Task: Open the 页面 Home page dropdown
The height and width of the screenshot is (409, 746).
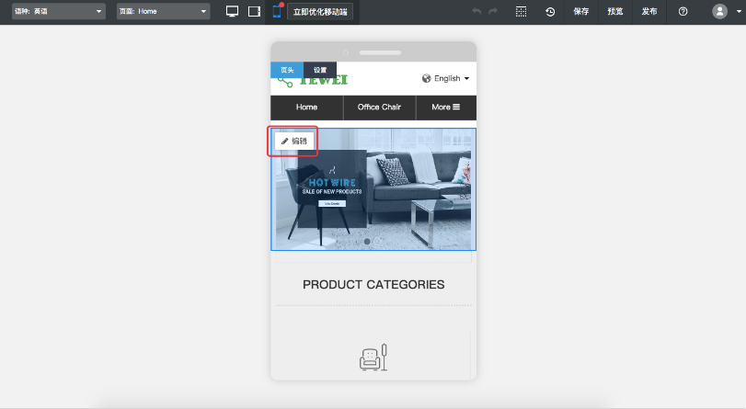Action: point(164,12)
